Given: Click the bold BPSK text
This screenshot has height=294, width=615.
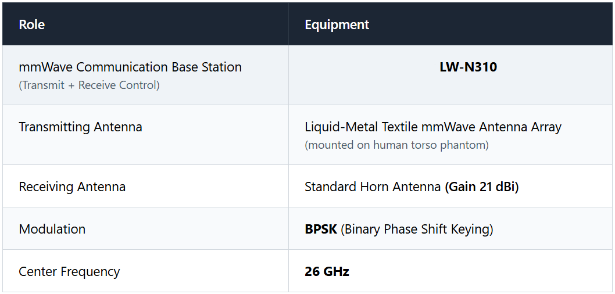Looking at the screenshot, I should point(321,229).
